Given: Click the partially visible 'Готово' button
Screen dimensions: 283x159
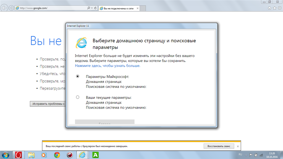Looking at the screenshot, I should click(105, 122).
